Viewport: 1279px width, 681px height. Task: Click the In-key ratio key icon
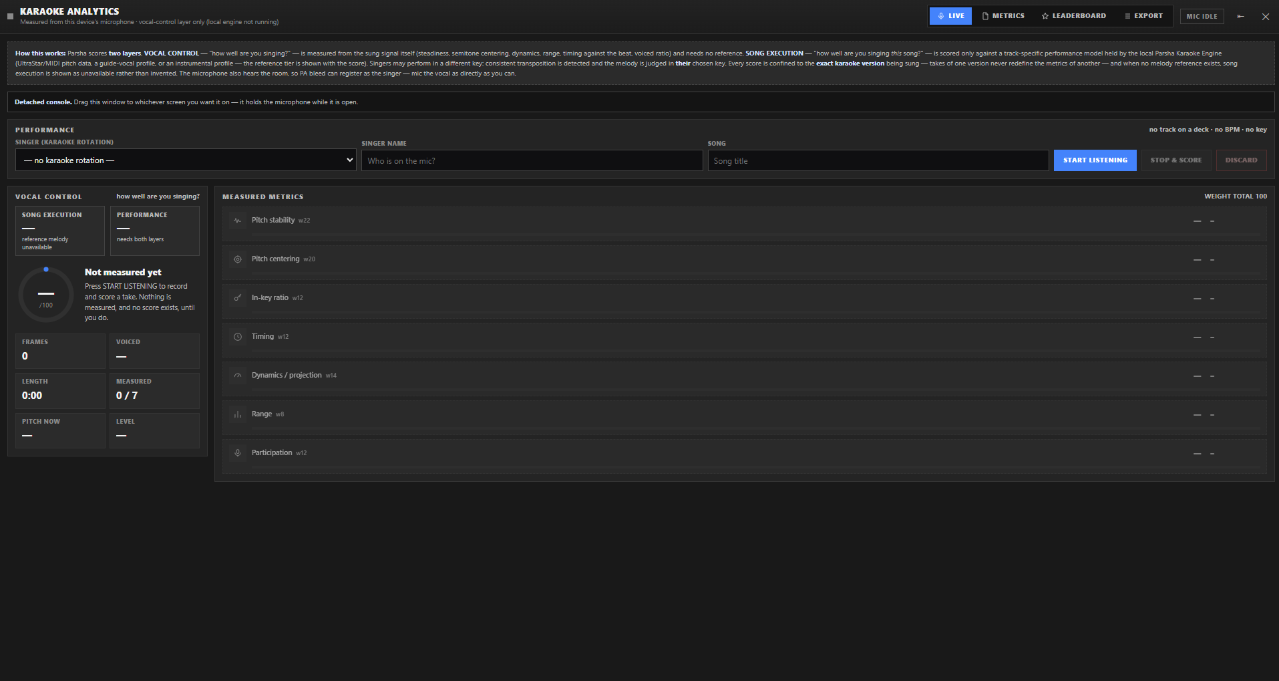click(x=238, y=298)
